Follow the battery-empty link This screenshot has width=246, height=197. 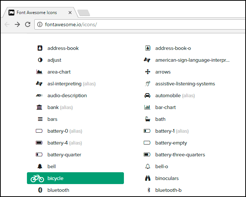point(171,143)
